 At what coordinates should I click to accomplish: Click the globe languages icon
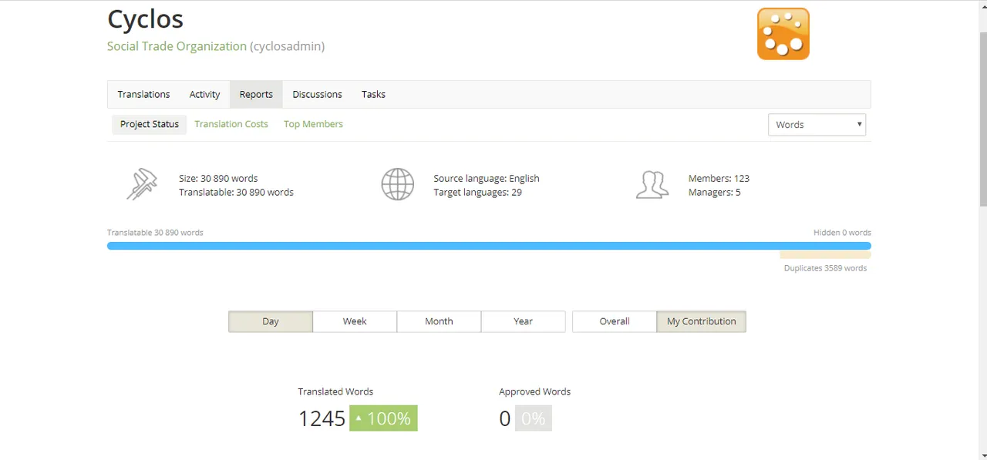click(398, 185)
